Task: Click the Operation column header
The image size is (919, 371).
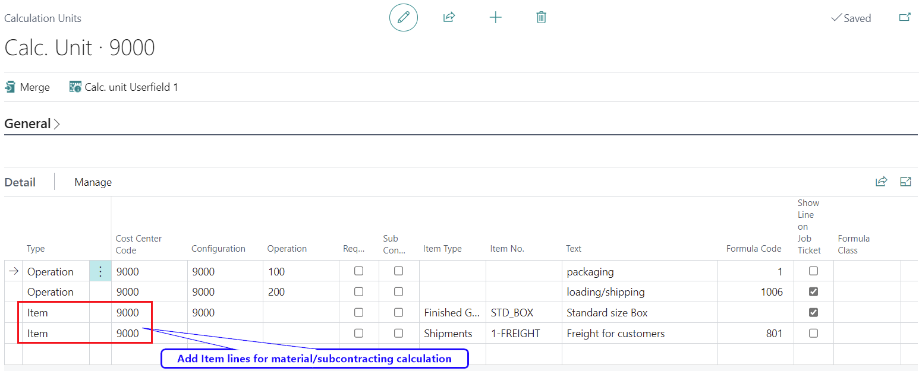Action: pos(287,249)
